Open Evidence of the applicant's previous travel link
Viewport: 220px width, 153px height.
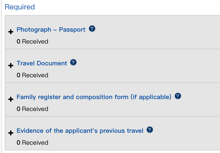[x=80, y=131]
